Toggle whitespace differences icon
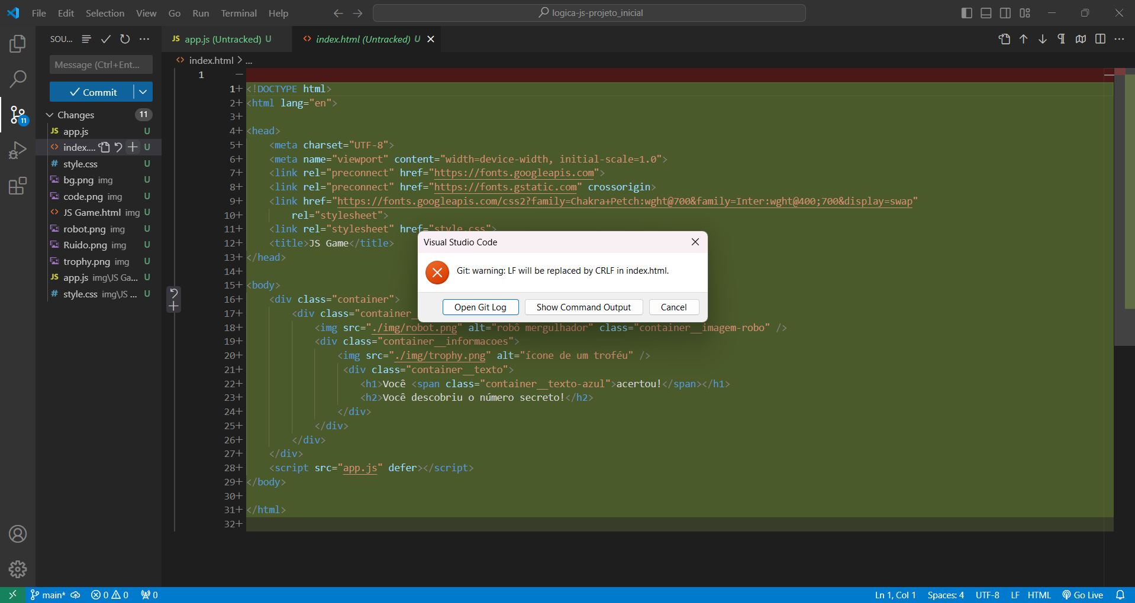This screenshot has height=603, width=1135. (1062, 39)
